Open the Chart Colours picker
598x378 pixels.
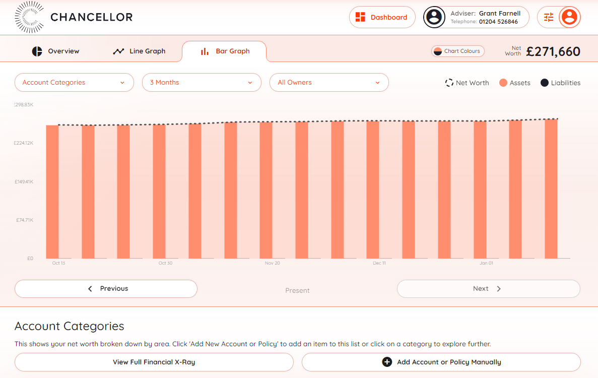pos(457,51)
